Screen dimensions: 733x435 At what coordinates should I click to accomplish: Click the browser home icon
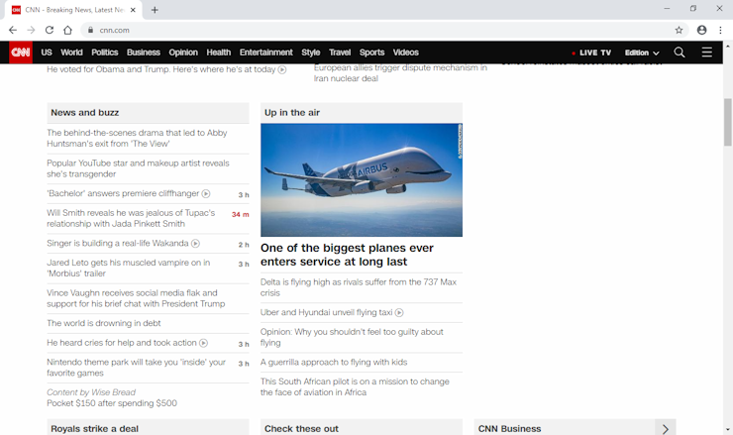click(67, 30)
